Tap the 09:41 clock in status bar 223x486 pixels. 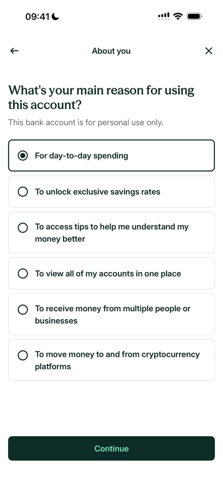click(x=37, y=17)
